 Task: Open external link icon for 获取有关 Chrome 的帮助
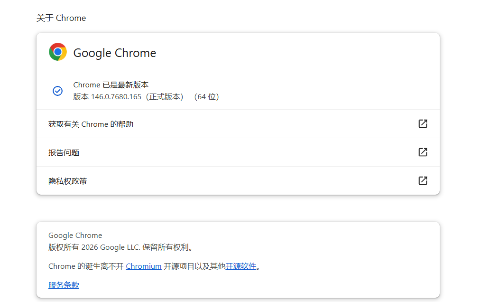click(x=423, y=123)
